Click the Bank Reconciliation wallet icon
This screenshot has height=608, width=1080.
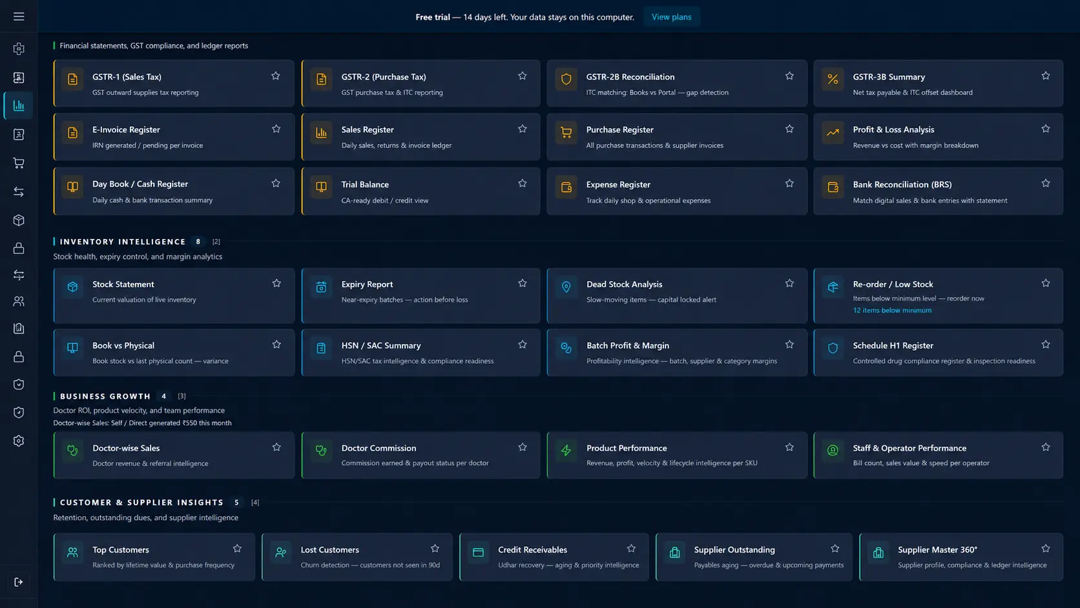[x=833, y=187]
